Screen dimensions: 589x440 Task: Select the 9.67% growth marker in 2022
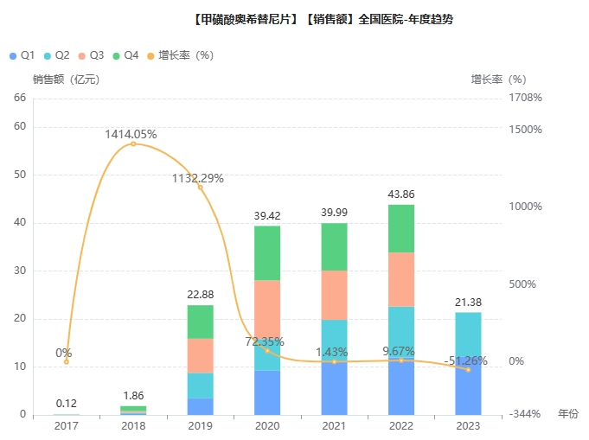point(401,360)
